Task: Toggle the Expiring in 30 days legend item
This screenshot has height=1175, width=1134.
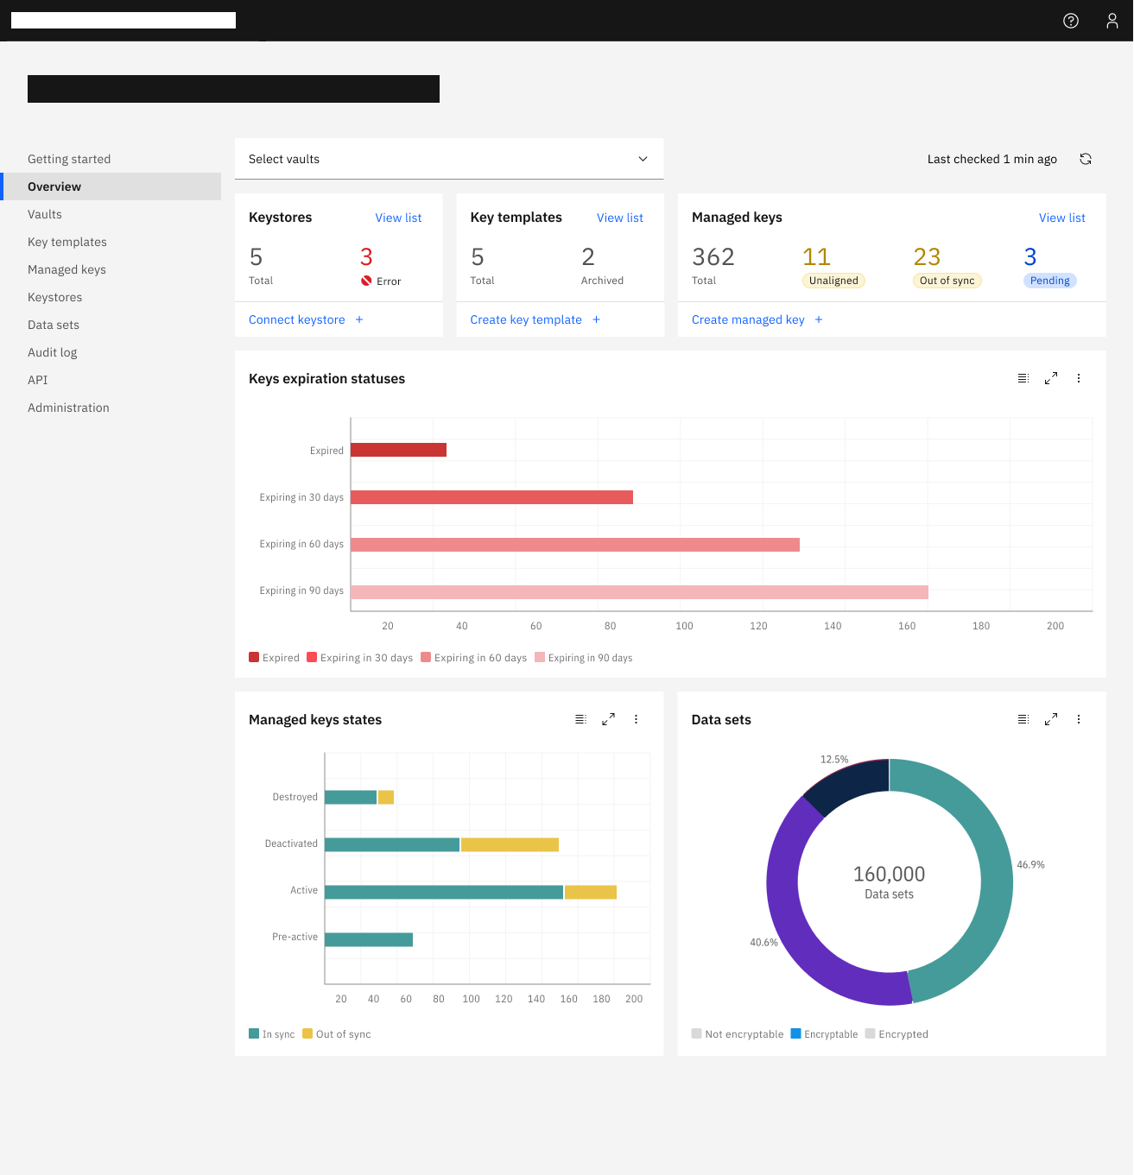Action: click(x=360, y=658)
